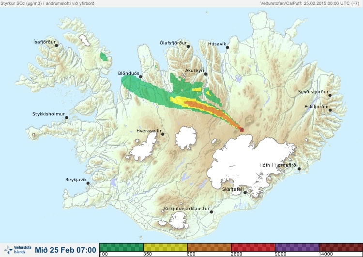The image size is (363, 257).
Task: Click the Ísafjörður label
Action: click(45, 42)
